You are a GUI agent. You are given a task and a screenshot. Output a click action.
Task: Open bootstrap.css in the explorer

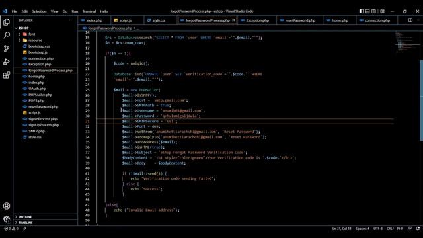[x=46, y=46]
